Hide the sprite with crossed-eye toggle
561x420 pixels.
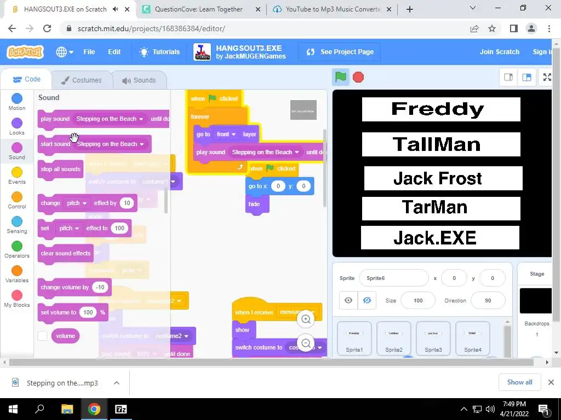367,300
